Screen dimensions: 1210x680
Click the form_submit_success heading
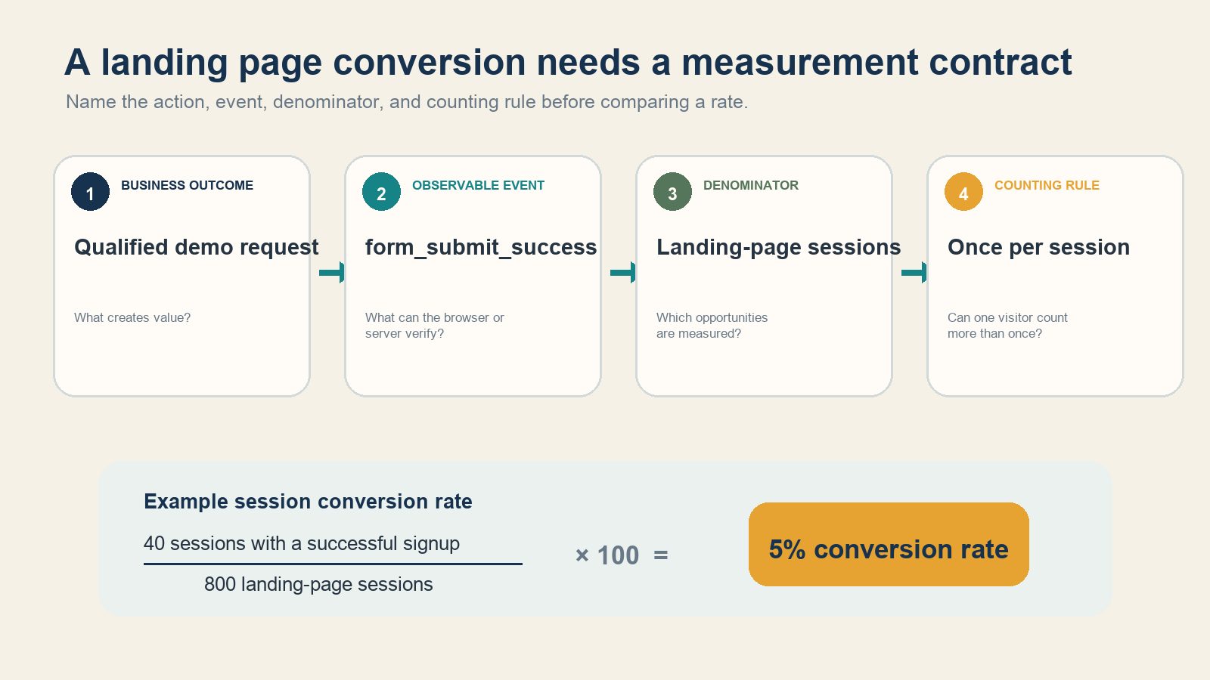[x=481, y=248]
